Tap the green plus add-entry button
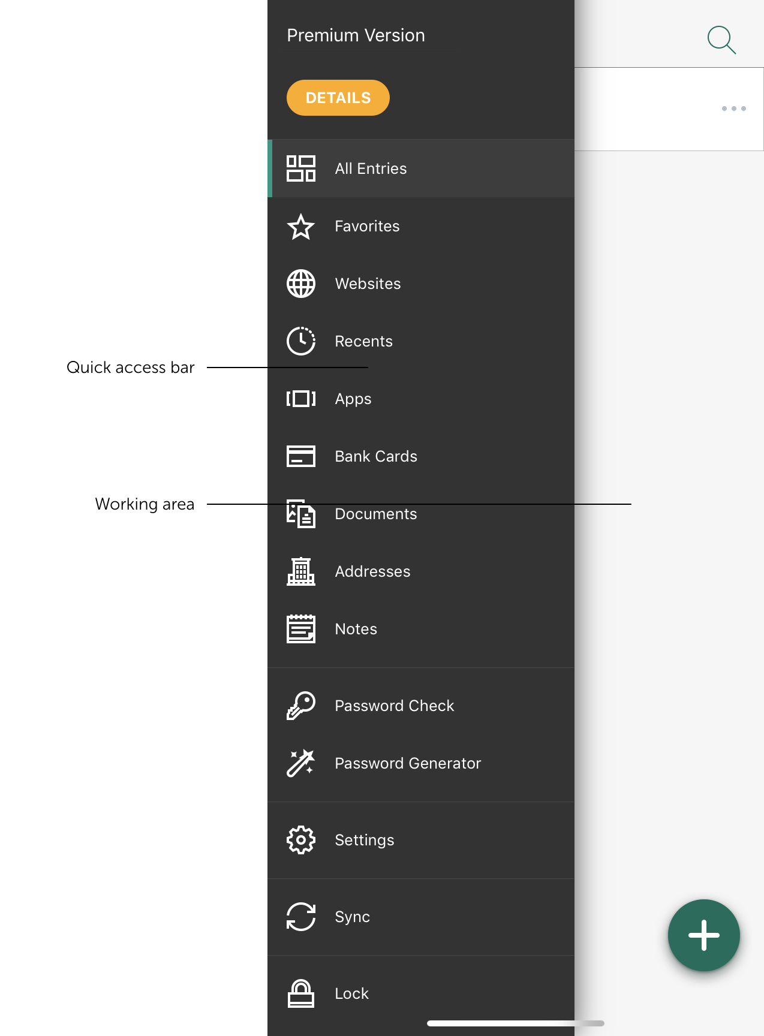764x1036 pixels. click(x=703, y=935)
